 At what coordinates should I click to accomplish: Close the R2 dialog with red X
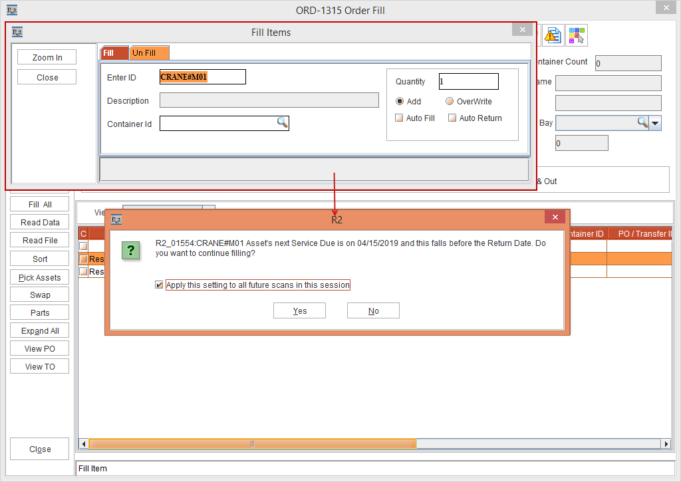click(x=555, y=217)
